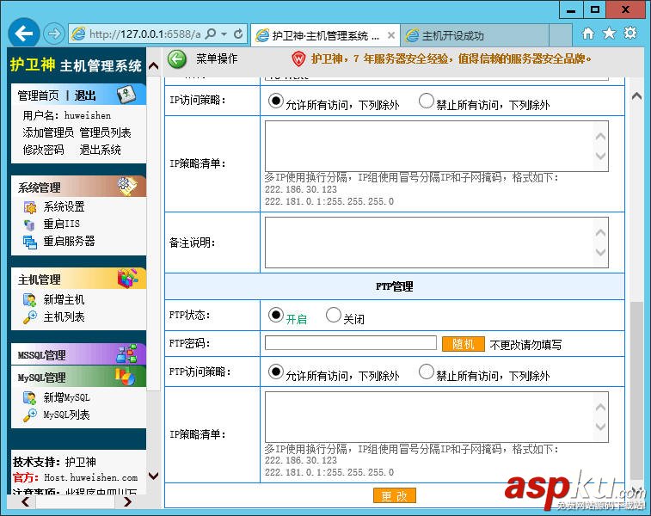This screenshot has width=651, height=516.
Task: Open browser tools gear icon
Action: tap(630, 34)
